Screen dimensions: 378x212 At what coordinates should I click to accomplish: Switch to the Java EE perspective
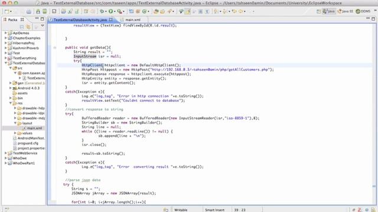coord(345,11)
